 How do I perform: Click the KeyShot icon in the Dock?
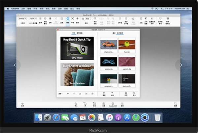point(145,118)
